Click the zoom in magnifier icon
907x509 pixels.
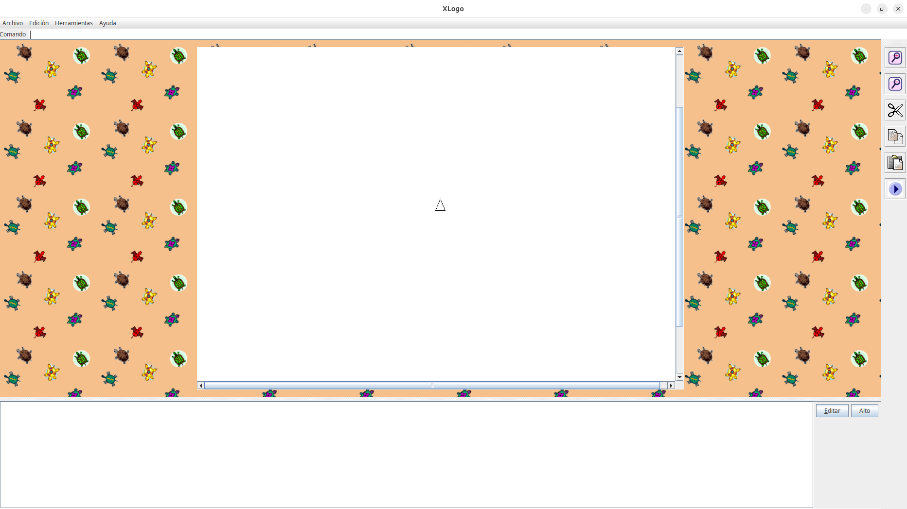click(x=895, y=58)
